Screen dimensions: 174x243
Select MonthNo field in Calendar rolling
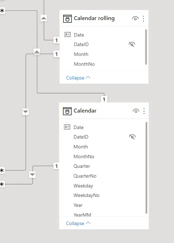tap(84, 64)
